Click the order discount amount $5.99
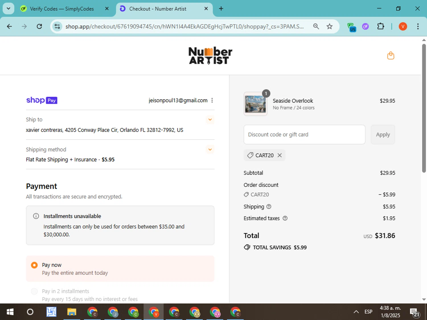Viewport: 427px width, 320px height. coord(387,195)
